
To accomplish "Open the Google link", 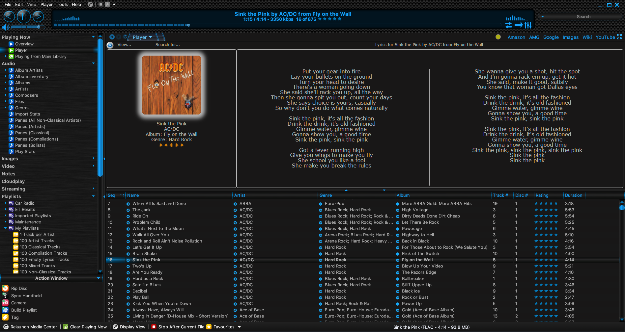I will coord(551,37).
